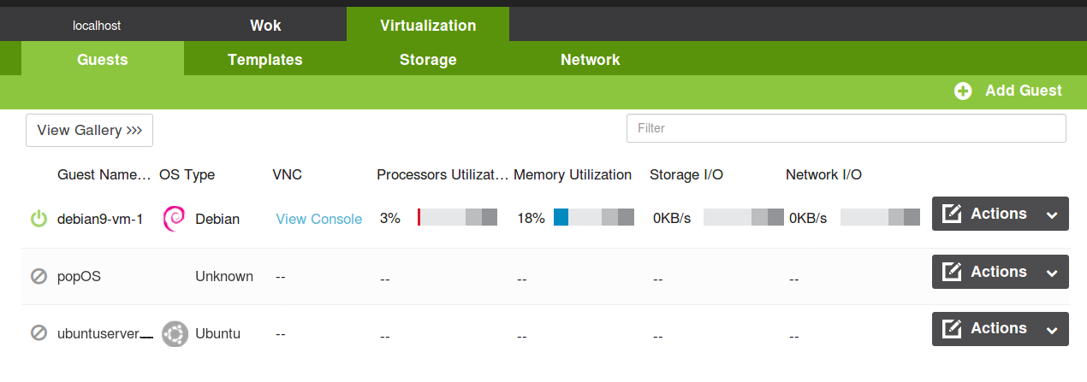Screen dimensions: 1087x382
Task: Select the Wok top-level tab
Action: pos(265,26)
